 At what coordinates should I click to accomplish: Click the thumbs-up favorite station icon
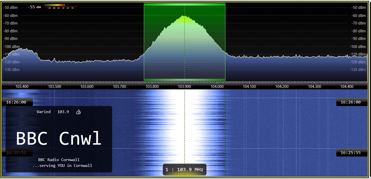click(78, 112)
